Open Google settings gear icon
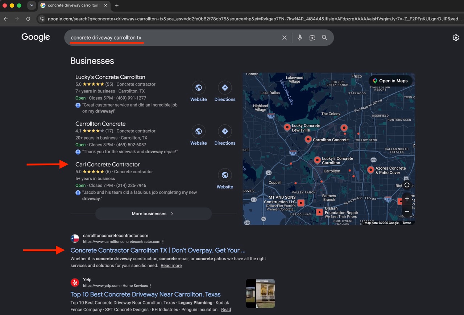 coord(456,38)
